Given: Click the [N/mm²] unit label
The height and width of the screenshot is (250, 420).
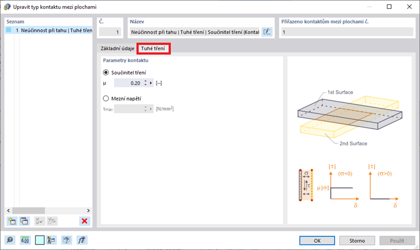Looking at the screenshot, I should (x=165, y=108).
